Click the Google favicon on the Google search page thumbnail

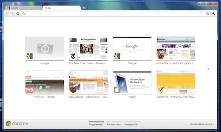point(117,56)
